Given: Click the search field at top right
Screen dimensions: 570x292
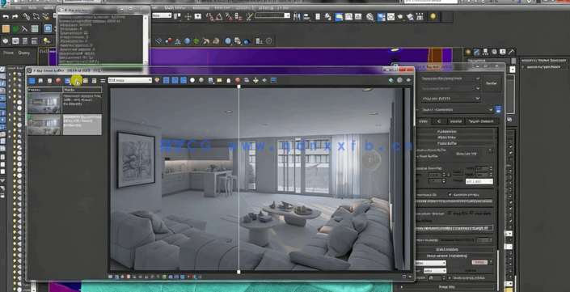Looking at the screenshot, I should click(431, 2).
